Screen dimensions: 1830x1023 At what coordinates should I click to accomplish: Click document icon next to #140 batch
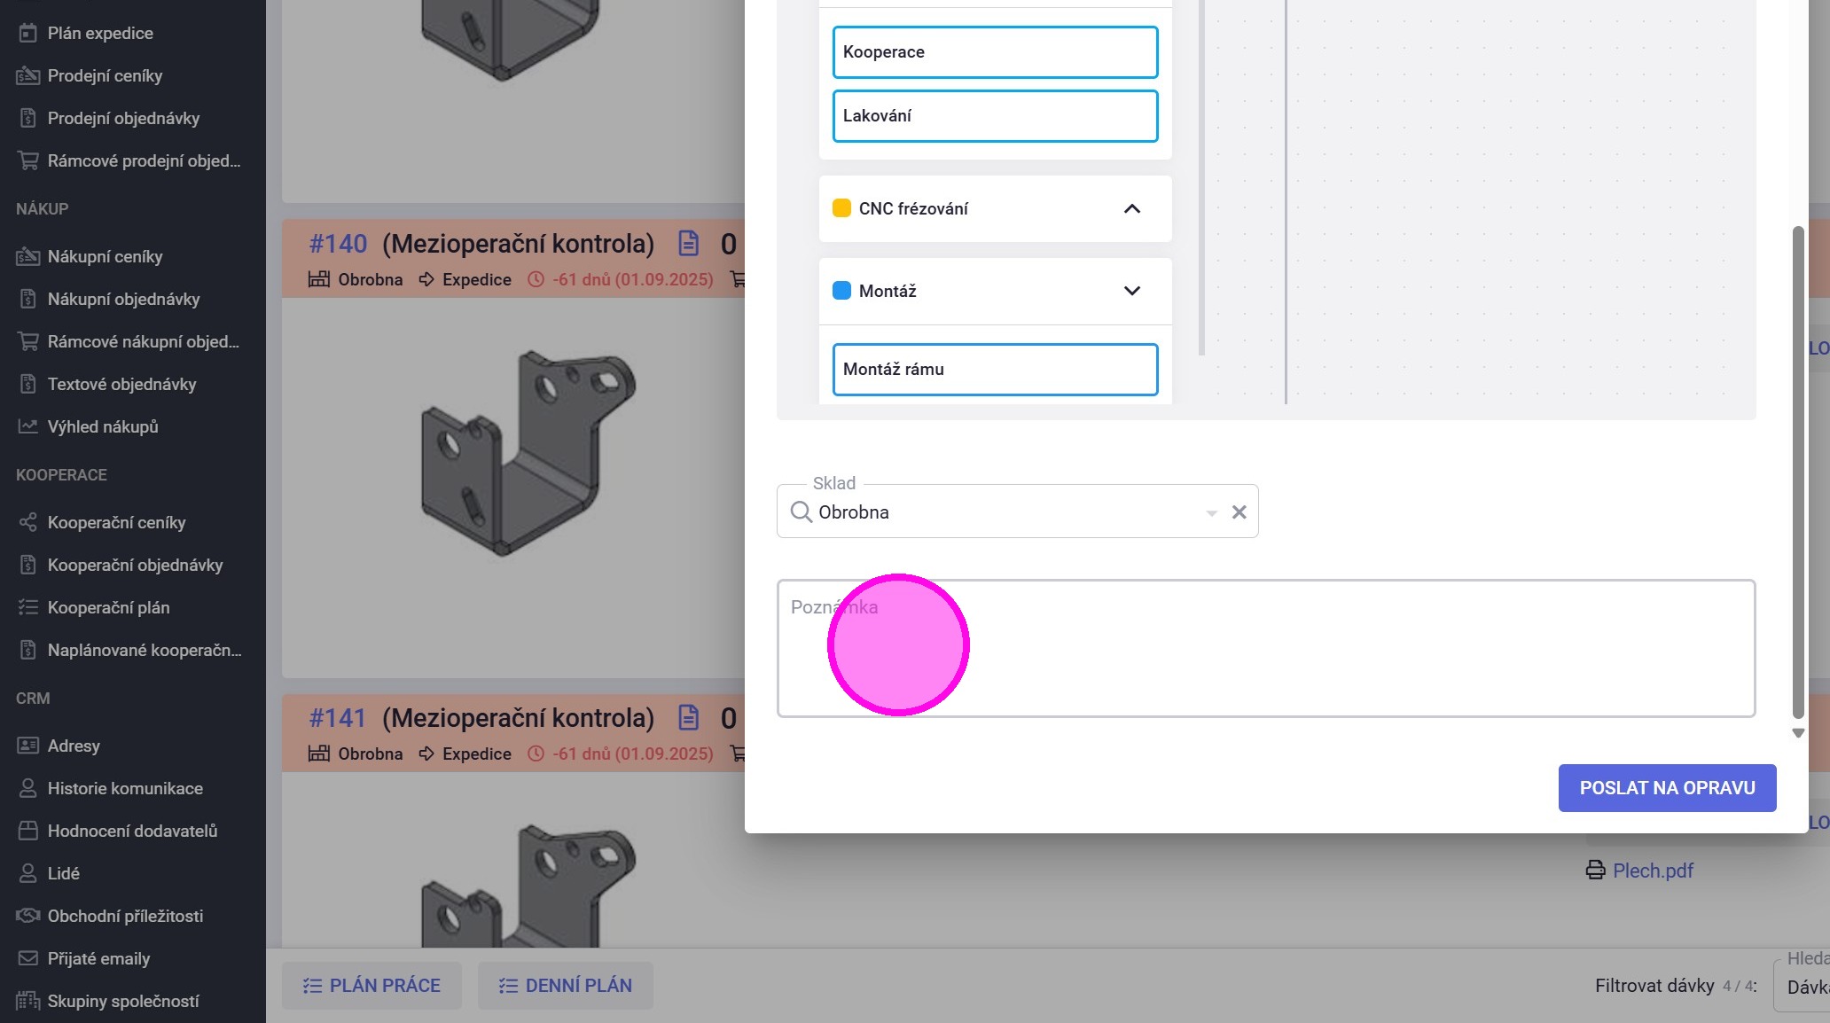click(x=688, y=243)
